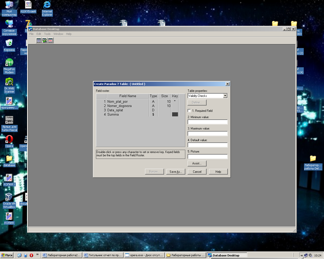Open the Turbo Pascal shortcut icon
Image resolution: width=324 pixels, height=259 pixels.
(x=9, y=123)
